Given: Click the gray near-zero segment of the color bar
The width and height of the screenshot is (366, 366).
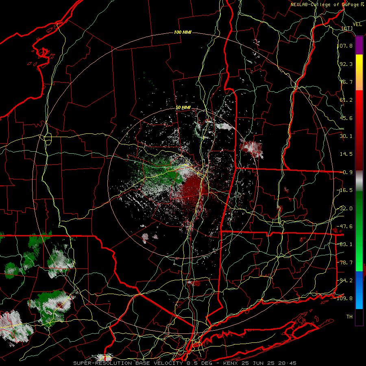Looking at the screenshot, I should click(359, 181).
